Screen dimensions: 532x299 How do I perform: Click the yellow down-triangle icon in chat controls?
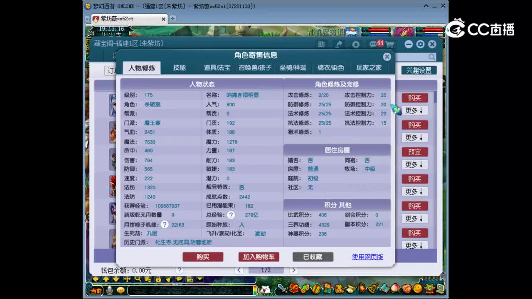tap(200, 279)
